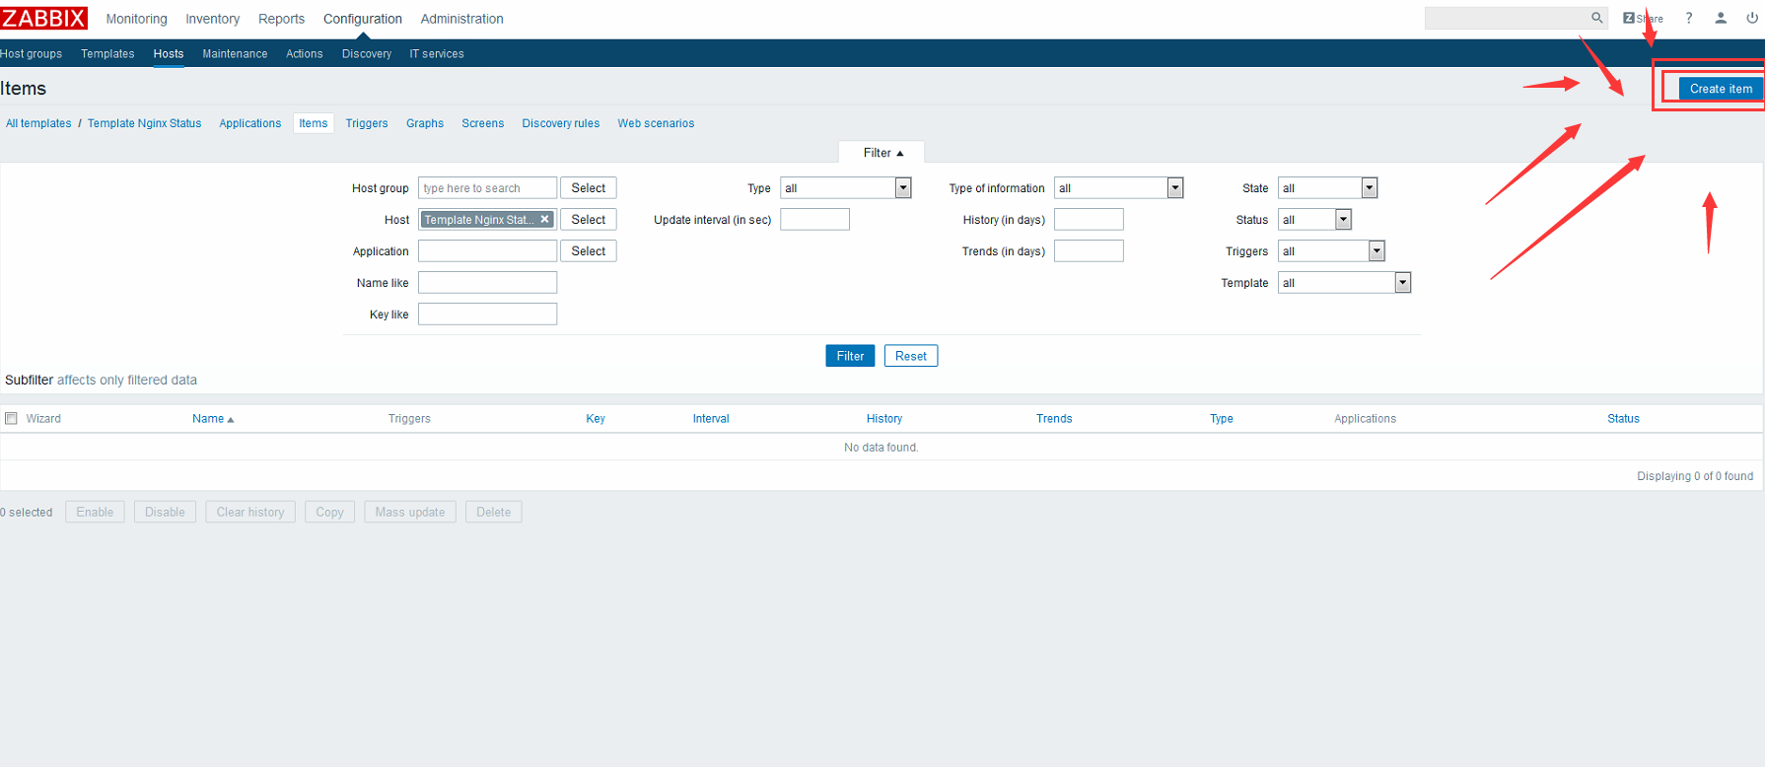
Task: Open the Inventory menu
Action: coord(213,19)
